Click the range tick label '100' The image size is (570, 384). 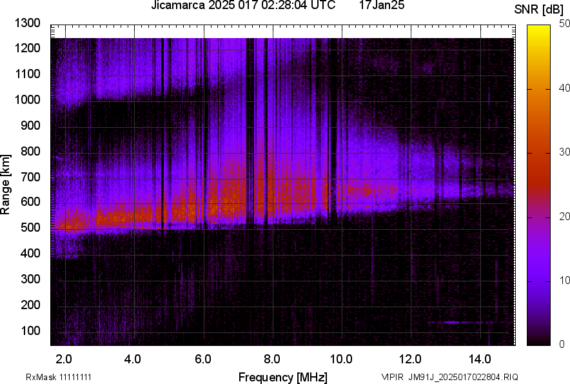pos(30,330)
